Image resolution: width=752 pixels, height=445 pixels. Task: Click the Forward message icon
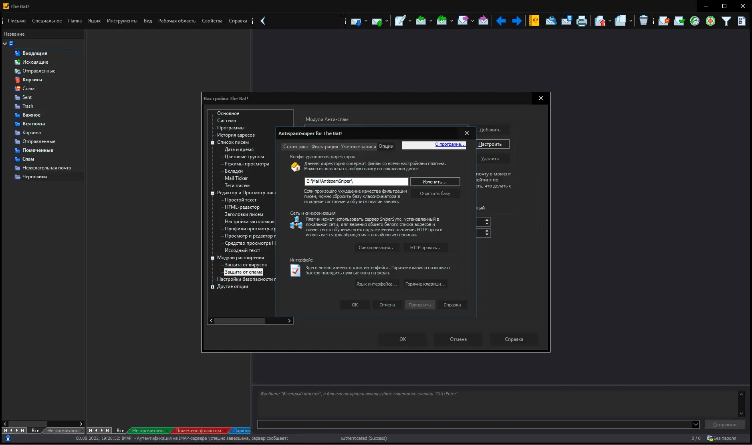[462, 21]
